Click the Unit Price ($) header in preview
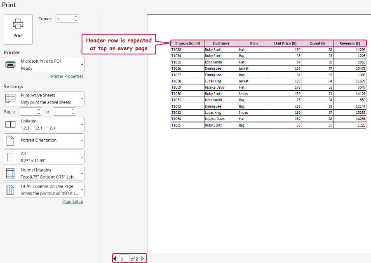The width and height of the screenshot is (371, 263). (x=285, y=43)
